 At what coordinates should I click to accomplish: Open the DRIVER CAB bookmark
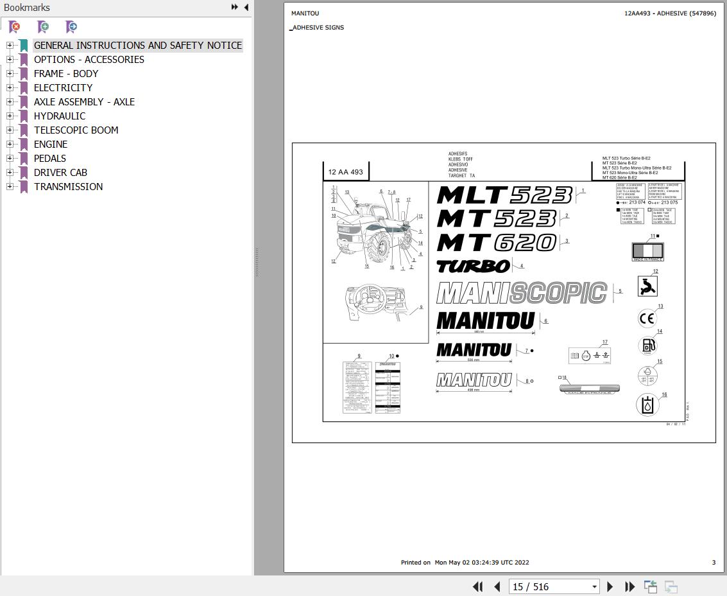coord(60,172)
